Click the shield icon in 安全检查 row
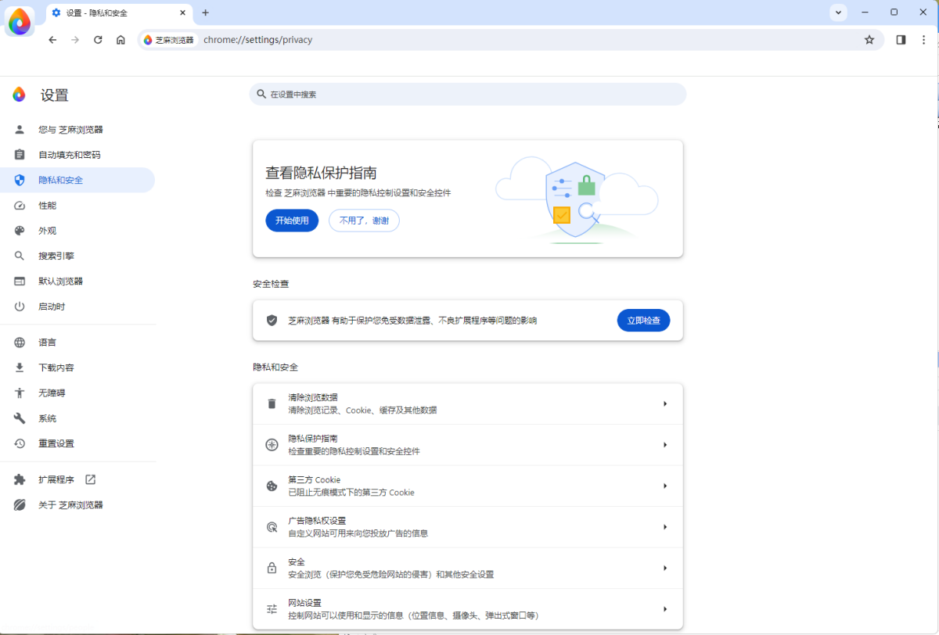The height and width of the screenshot is (635, 939). click(272, 320)
